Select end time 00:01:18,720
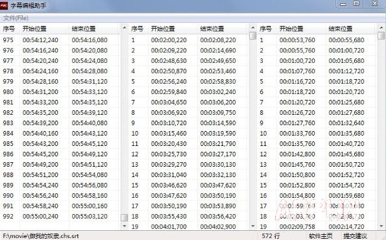 click(346, 81)
